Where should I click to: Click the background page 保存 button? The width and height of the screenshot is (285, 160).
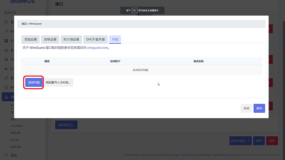(259, 141)
